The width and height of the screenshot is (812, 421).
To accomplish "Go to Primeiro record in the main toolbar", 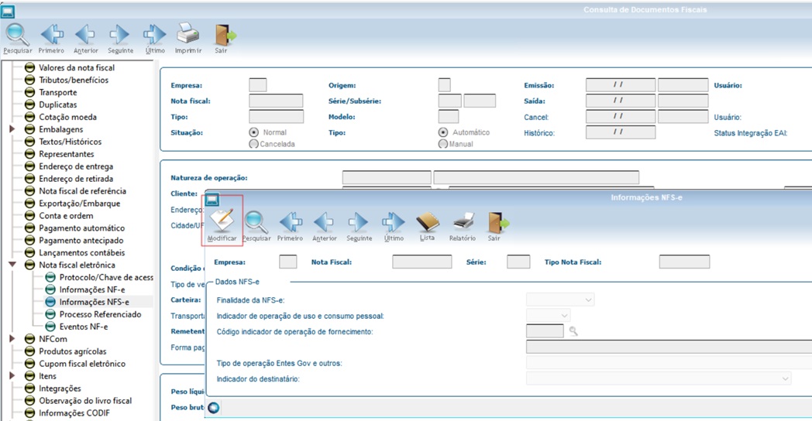I will [x=51, y=39].
